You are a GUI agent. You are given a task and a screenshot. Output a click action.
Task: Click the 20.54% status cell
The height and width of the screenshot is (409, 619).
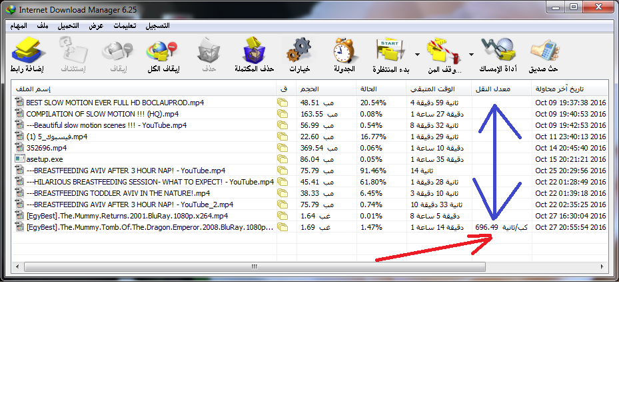[x=373, y=103]
